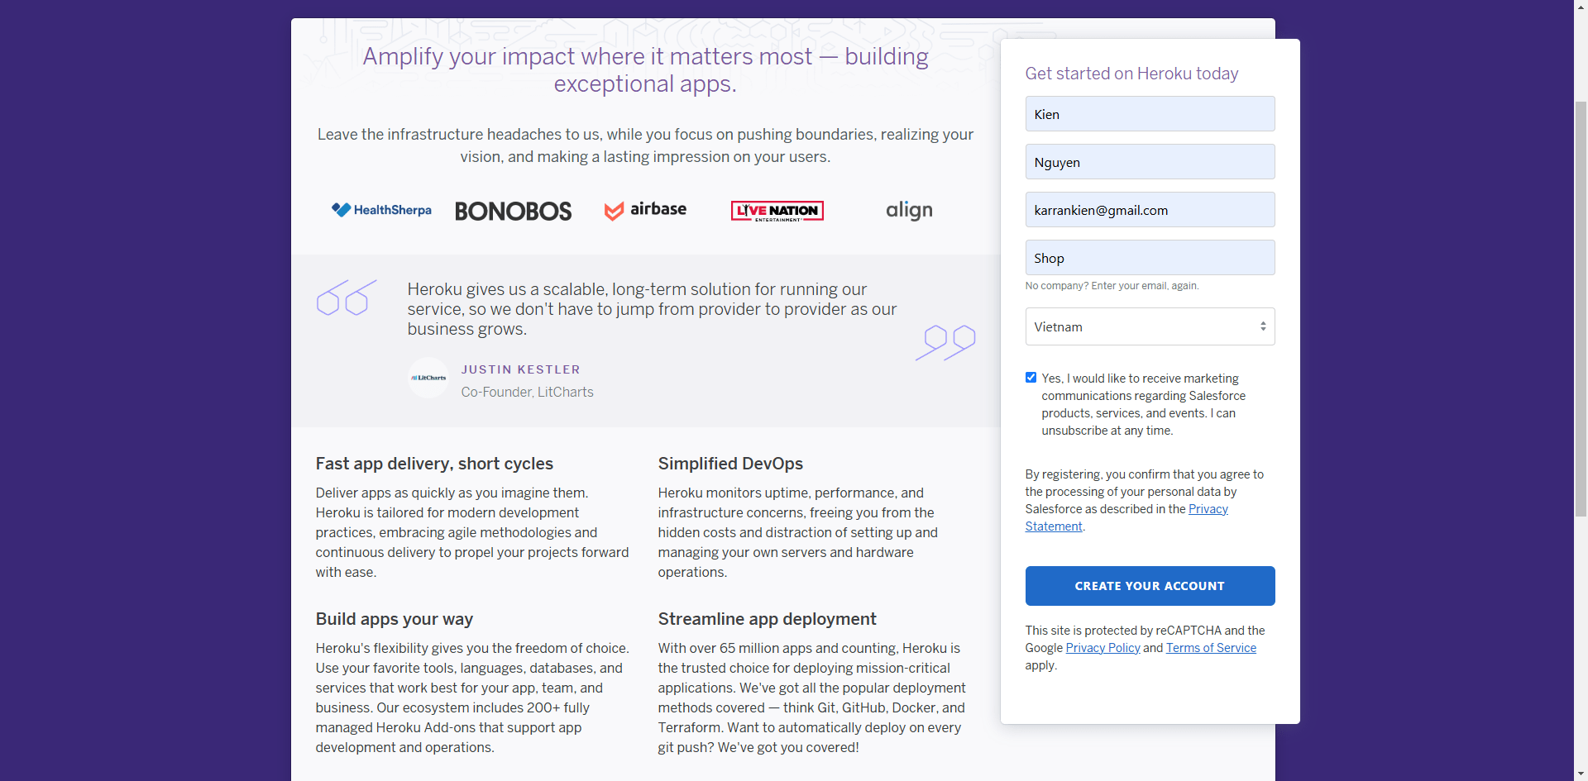
Task: Open the Terms of Service link
Action: click(x=1211, y=648)
